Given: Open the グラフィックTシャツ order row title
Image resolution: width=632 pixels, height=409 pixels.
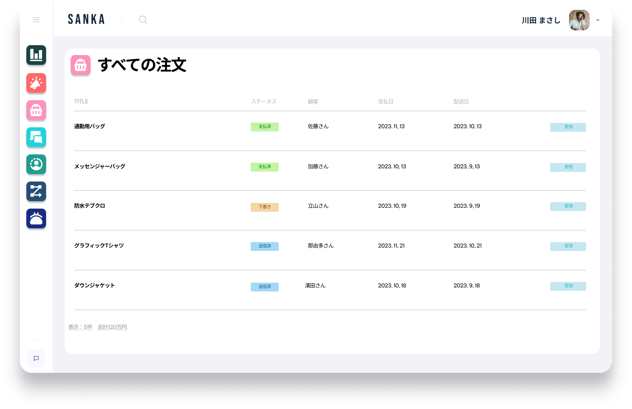Looking at the screenshot, I should (x=99, y=246).
